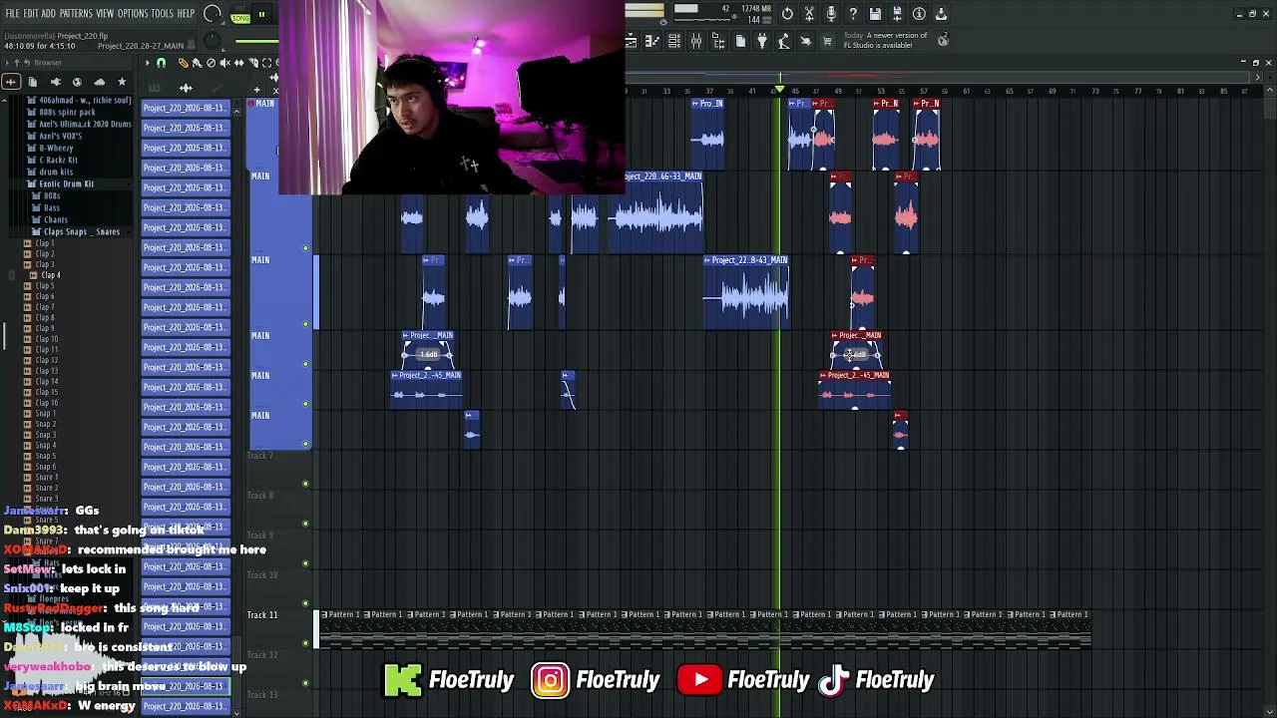Open the channel rack icon
The height and width of the screenshot is (718, 1277).
(674, 41)
